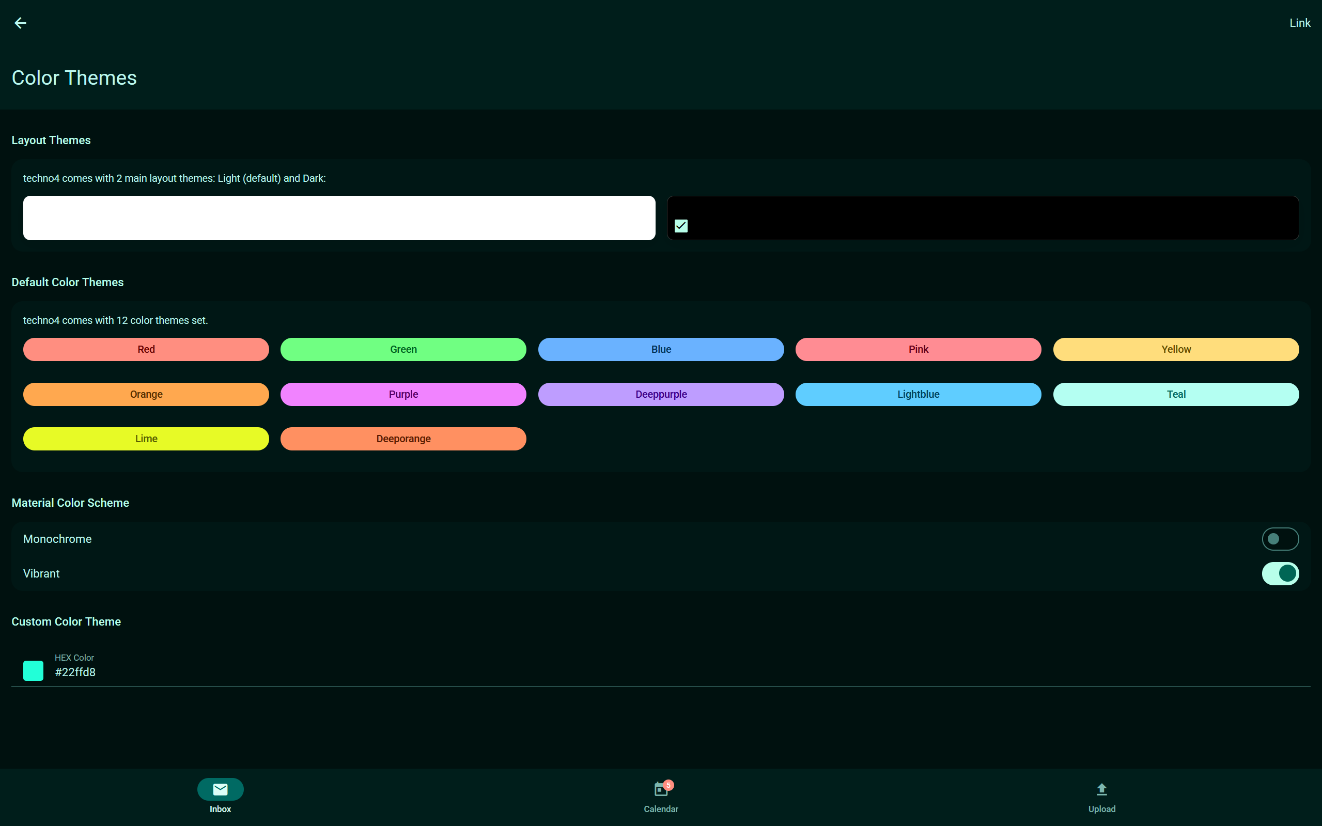
Task: Open the custom HEX color swatch
Action: click(x=34, y=671)
